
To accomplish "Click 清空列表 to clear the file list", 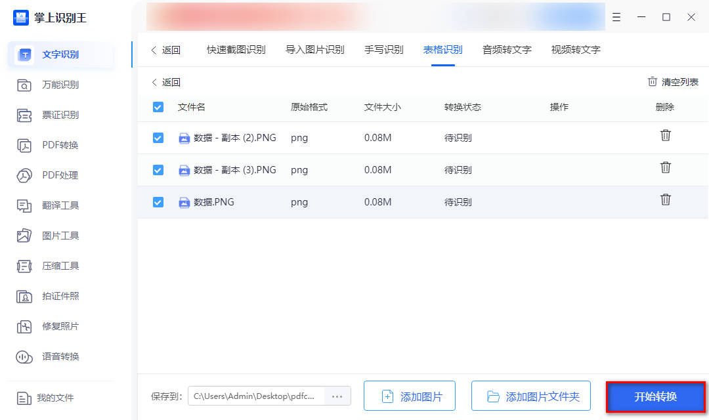I will point(673,82).
